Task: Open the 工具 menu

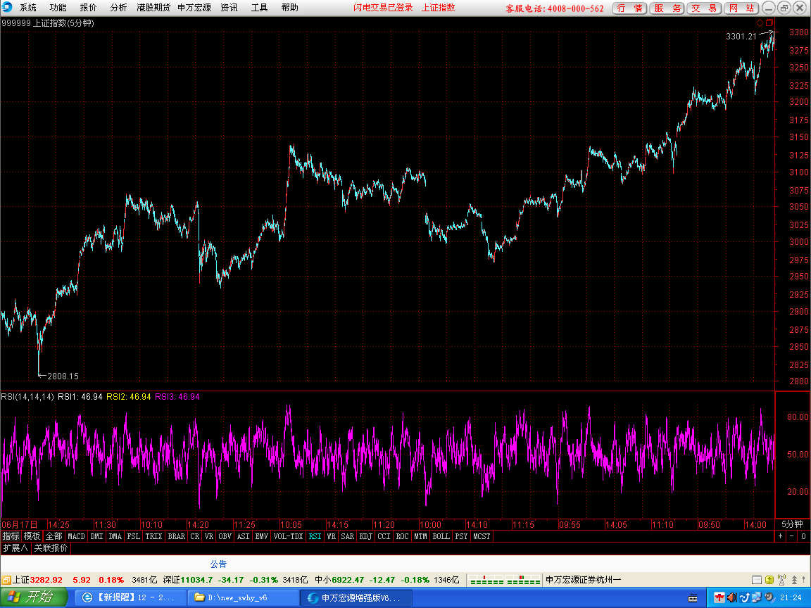Action: coord(259,7)
